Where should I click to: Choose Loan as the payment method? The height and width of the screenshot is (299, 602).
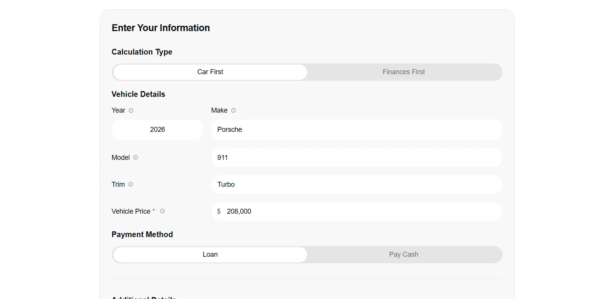210,254
